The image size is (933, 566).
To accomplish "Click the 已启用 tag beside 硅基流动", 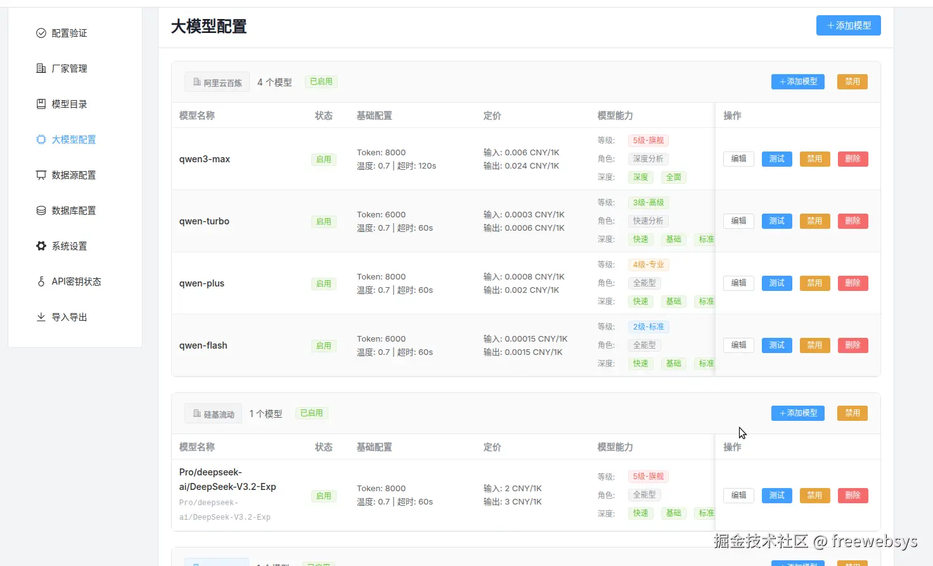I will tap(311, 413).
